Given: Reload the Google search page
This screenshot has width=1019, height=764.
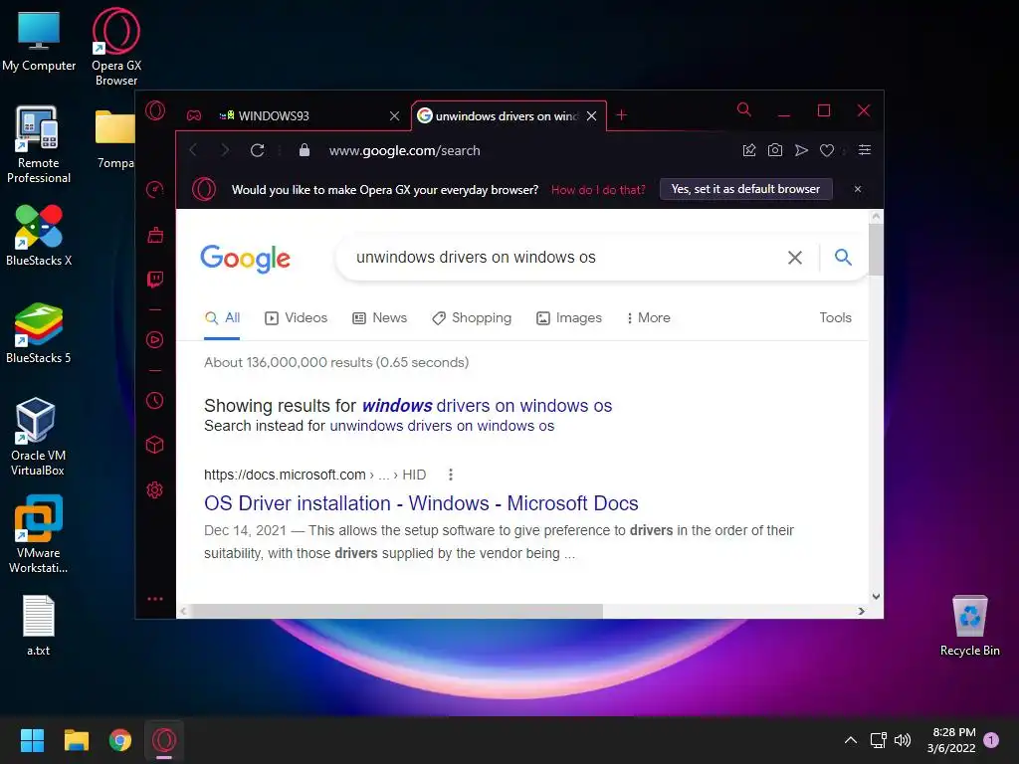Looking at the screenshot, I should click(x=258, y=151).
